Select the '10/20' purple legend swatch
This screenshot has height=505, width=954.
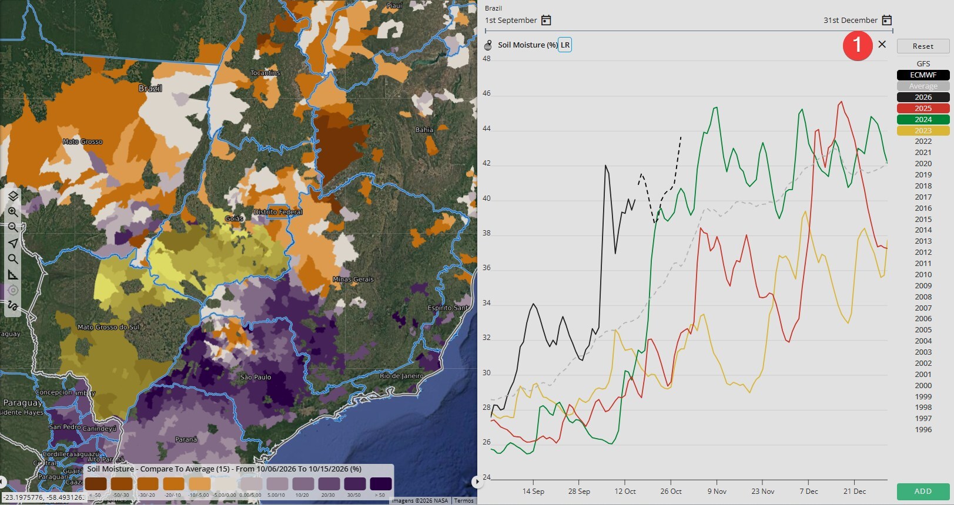coord(302,484)
